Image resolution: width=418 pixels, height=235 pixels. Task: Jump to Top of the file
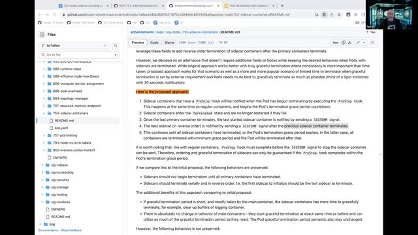371,32
